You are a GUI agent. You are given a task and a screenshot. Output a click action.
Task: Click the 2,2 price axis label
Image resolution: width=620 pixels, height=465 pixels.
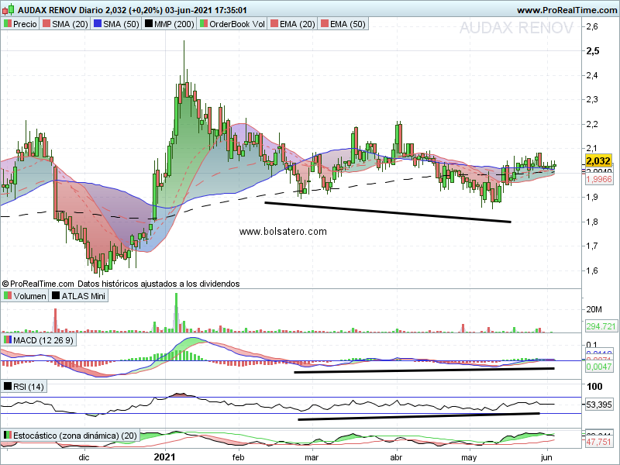click(592, 124)
